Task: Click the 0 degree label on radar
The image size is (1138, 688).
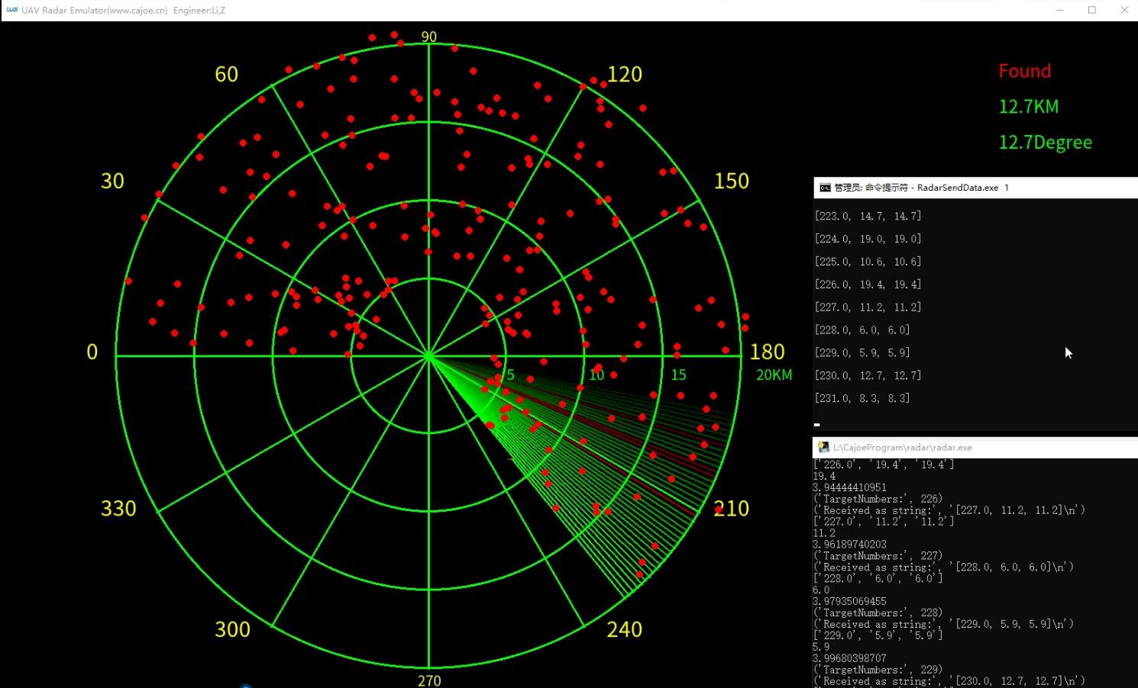Action: pyautogui.click(x=92, y=352)
